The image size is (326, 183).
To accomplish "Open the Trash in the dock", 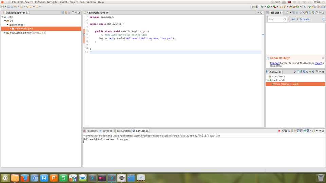I will click(x=321, y=178).
